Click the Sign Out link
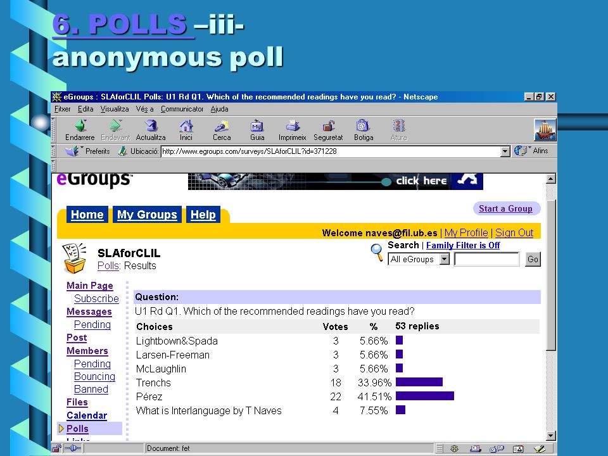Screen dimensions: 608x456 [x=514, y=232]
